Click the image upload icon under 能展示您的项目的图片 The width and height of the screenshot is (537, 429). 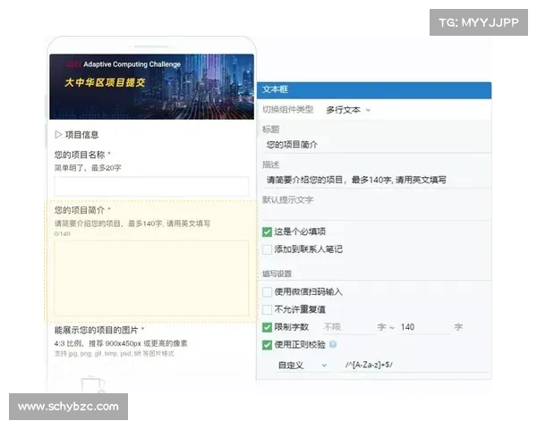tap(92, 385)
